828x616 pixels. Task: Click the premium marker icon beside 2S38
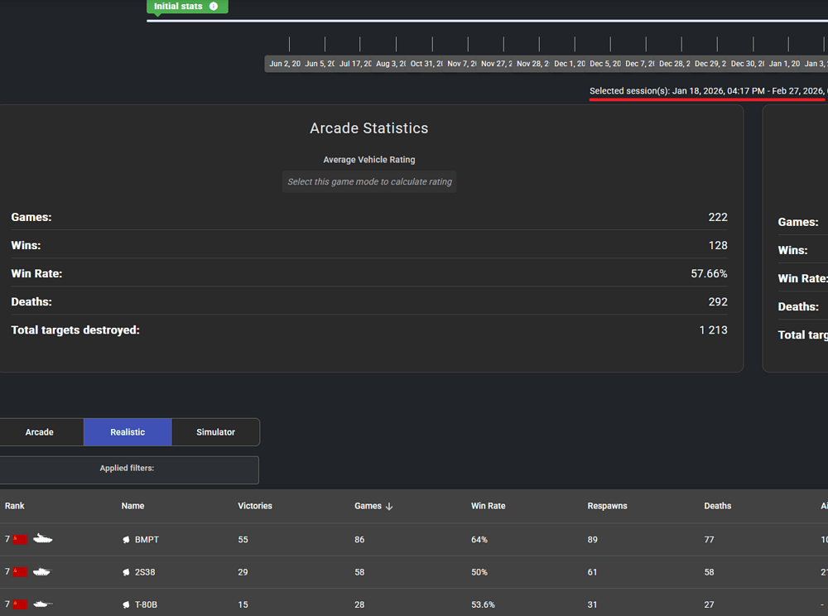coord(127,572)
